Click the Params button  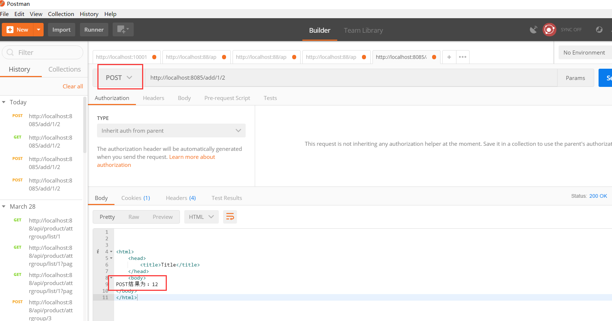[575, 78]
